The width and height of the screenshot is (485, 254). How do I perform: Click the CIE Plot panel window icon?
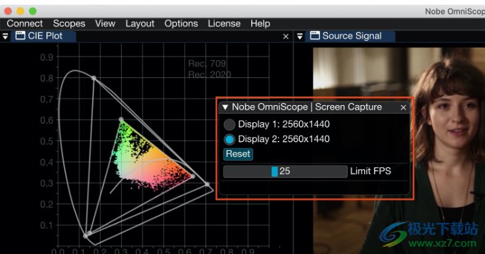click(x=21, y=36)
